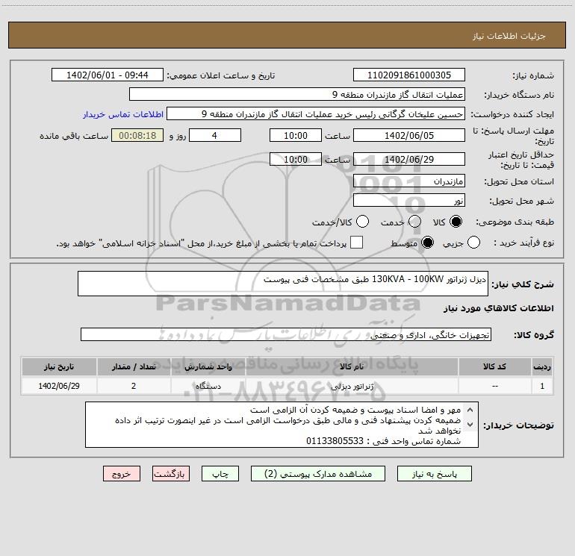Select the ژنراتور دیزلی table cell

point(352,386)
